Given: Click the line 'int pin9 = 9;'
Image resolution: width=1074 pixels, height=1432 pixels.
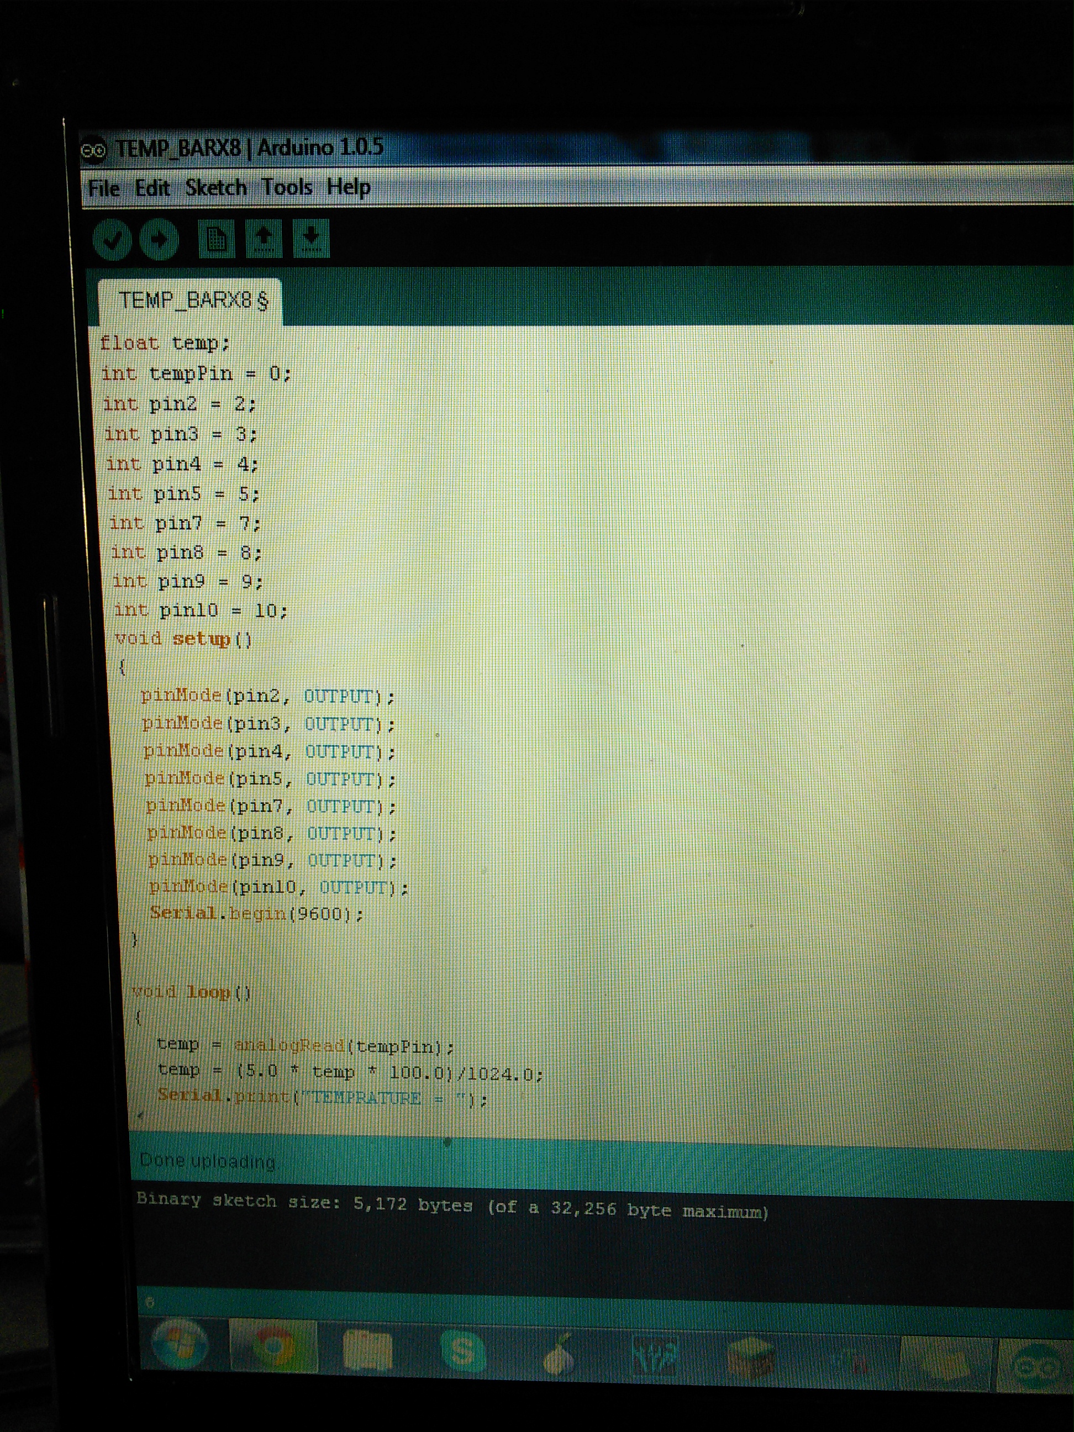Looking at the screenshot, I should click(x=188, y=581).
